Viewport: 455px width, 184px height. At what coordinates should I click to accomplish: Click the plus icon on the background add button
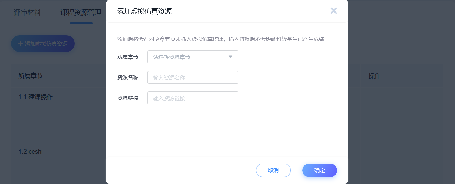tap(20, 44)
